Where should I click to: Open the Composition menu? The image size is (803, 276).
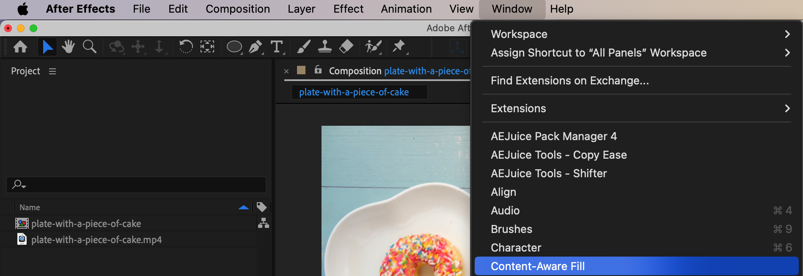238,9
